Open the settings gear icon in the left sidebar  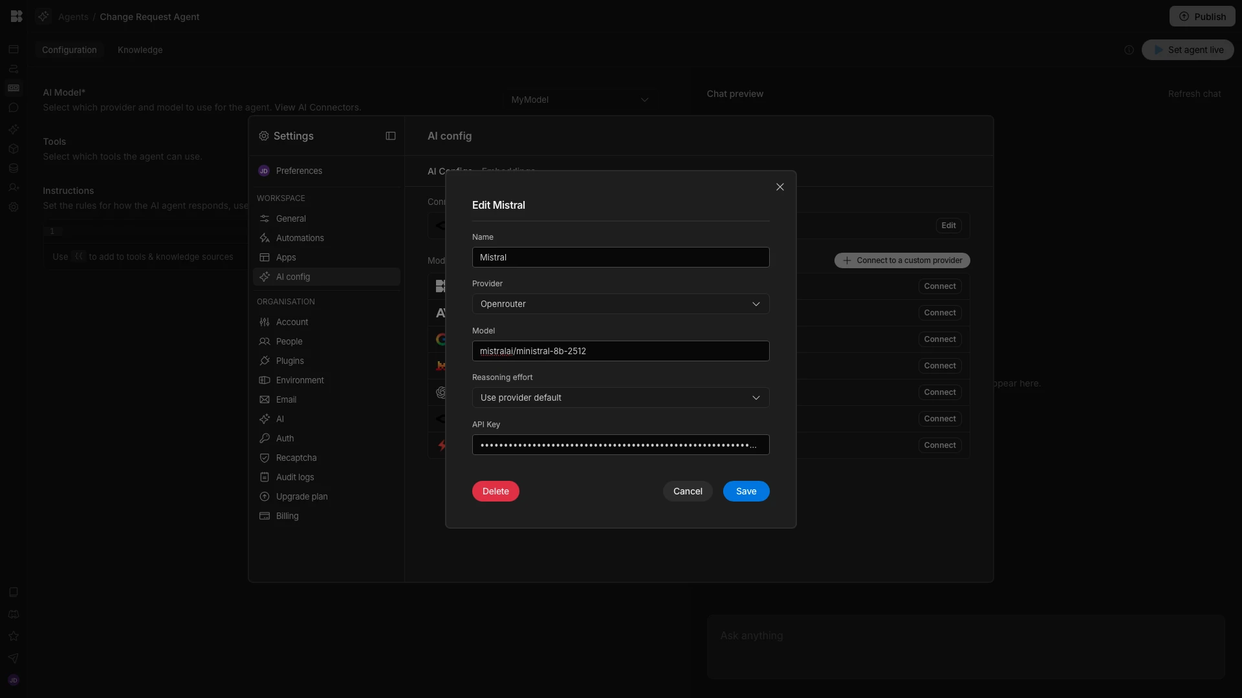[13, 207]
